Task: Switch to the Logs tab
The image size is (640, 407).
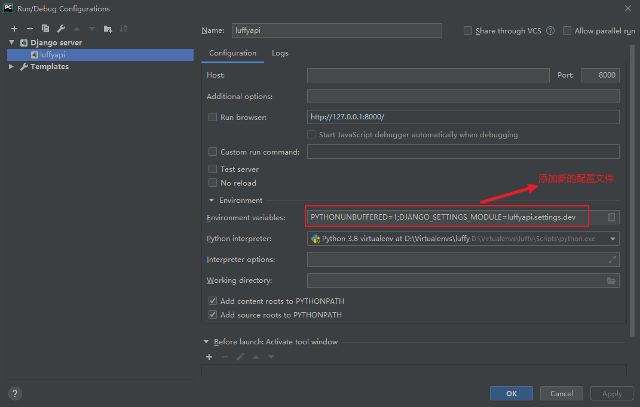Action: (x=280, y=53)
